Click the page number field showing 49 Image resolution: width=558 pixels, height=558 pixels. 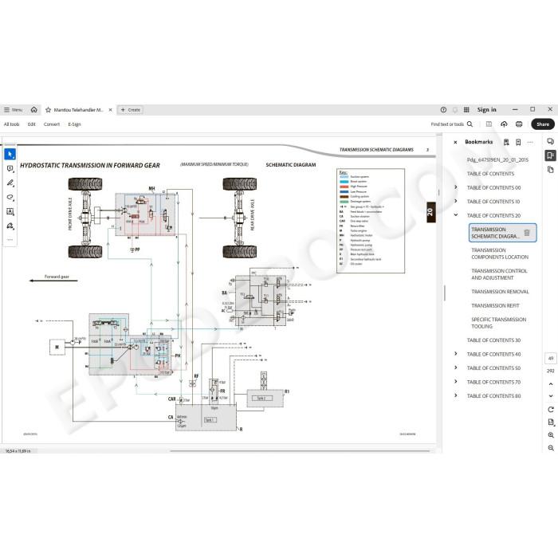point(551,359)
